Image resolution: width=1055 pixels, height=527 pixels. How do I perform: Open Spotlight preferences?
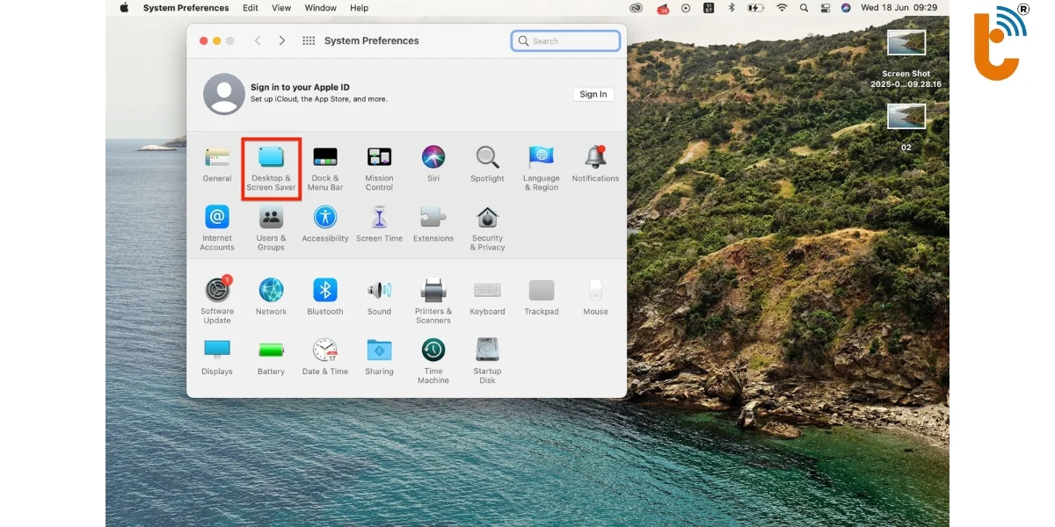point(487,162)
